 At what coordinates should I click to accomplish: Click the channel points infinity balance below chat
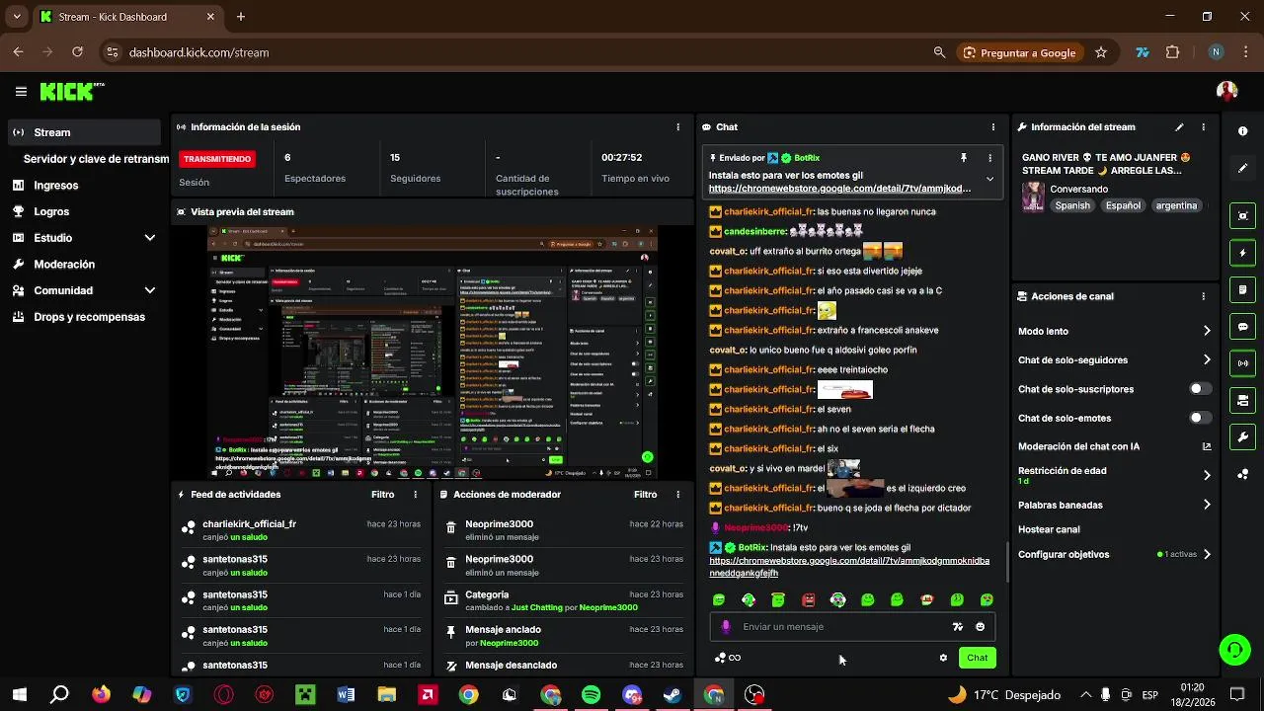(x=728, y=658)
